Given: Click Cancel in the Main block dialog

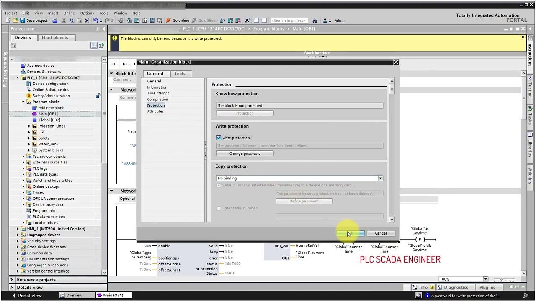Looking at the screenshot, I should click(381, 233).
